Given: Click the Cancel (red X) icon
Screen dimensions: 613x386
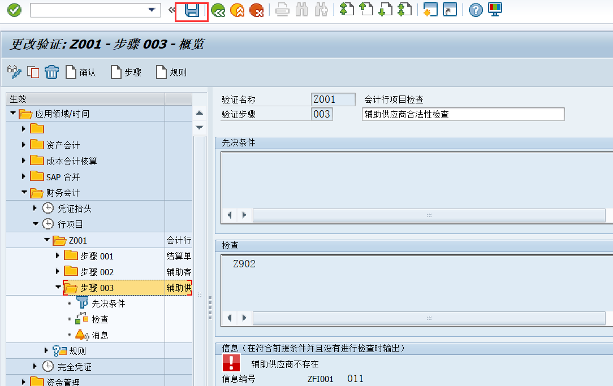Looking at the screenshot, I should 257,10.
